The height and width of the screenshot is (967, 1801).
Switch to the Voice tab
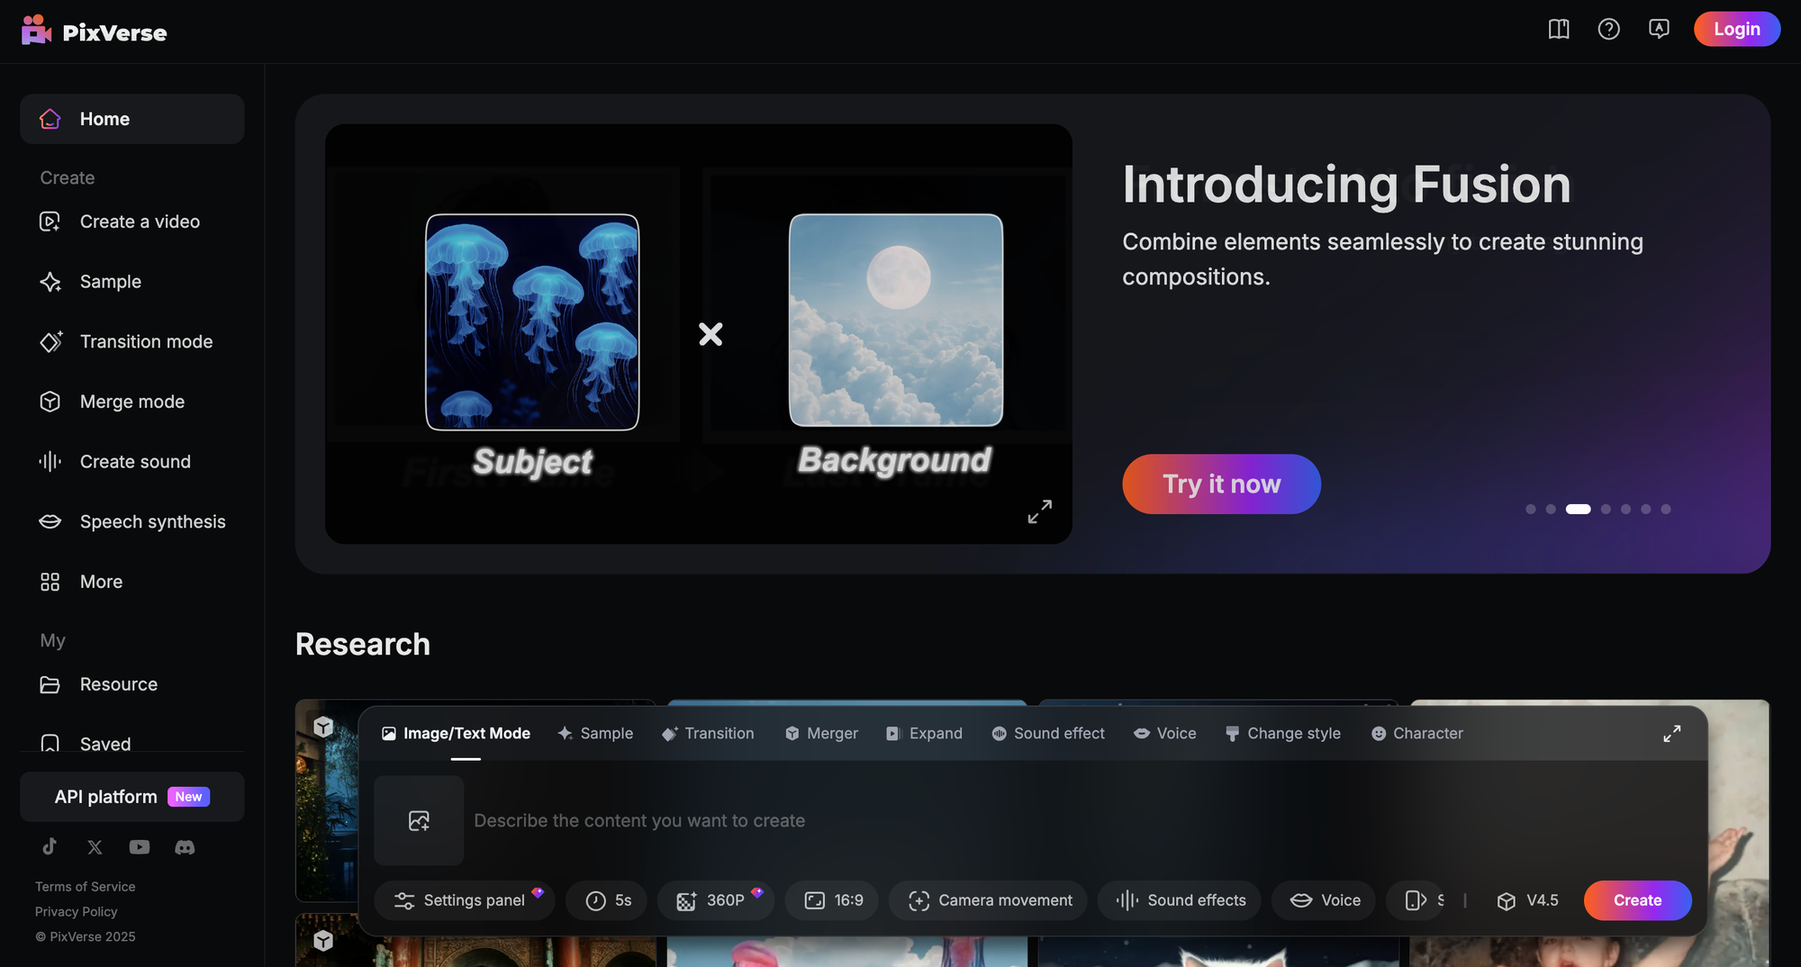click(1165, 734)
